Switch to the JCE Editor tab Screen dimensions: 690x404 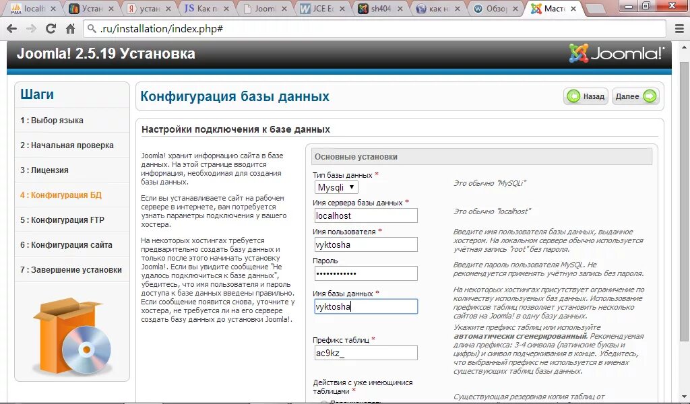pyautogui.click(x=323, y=8)
